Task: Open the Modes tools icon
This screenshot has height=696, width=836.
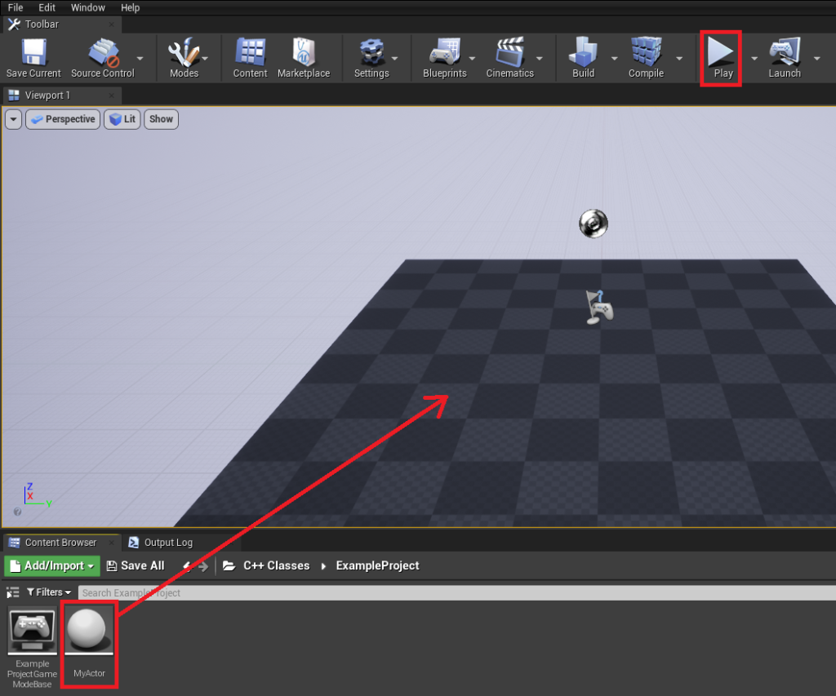Action: [184, 52]
